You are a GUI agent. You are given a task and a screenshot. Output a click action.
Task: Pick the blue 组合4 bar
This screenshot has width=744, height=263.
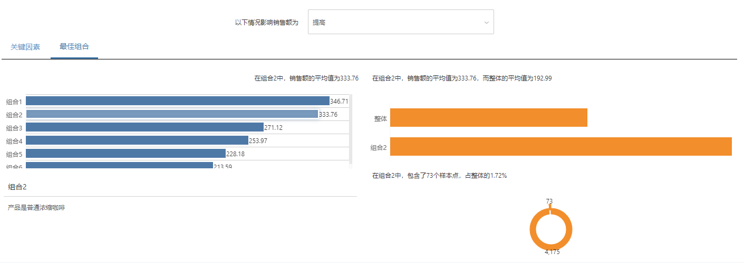click(x=137, y=140)
